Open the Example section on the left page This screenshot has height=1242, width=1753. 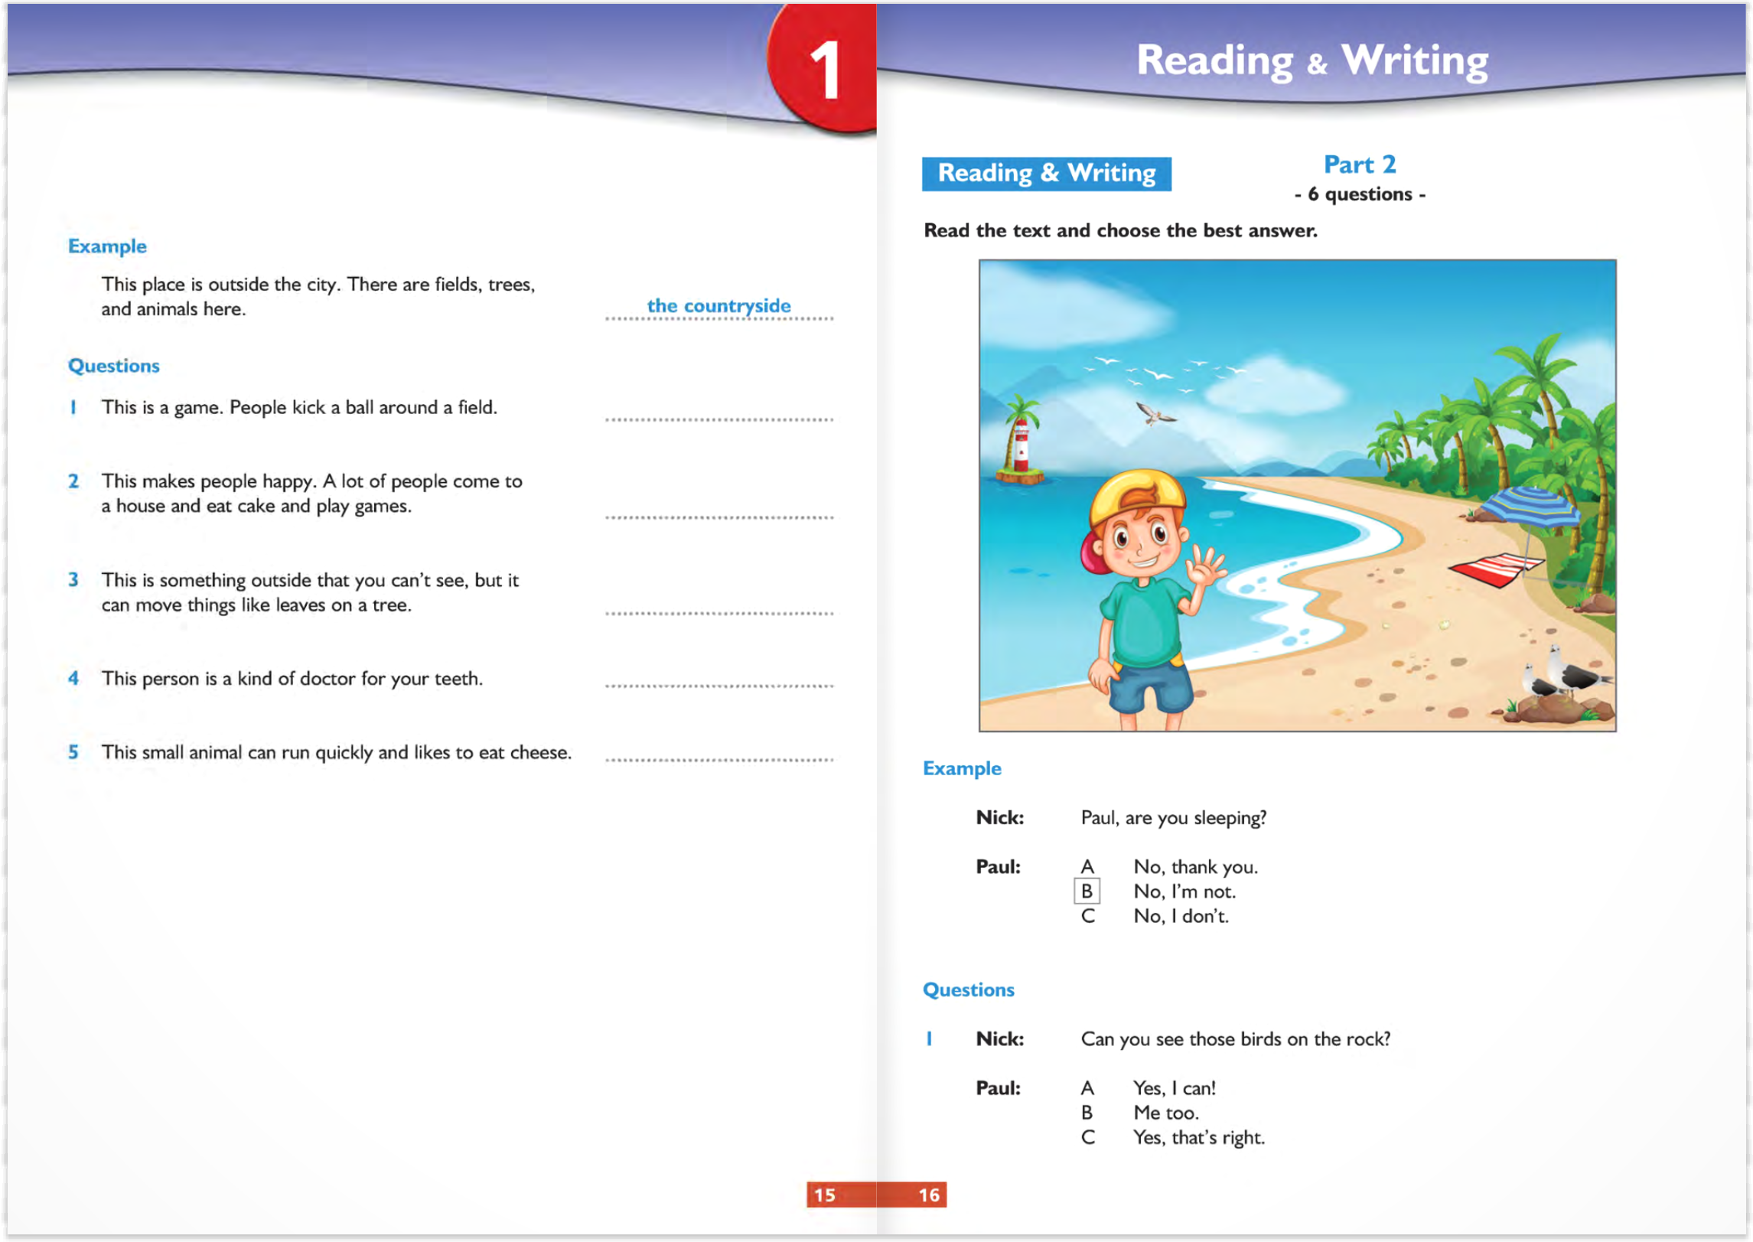click(x=107, y=246)
